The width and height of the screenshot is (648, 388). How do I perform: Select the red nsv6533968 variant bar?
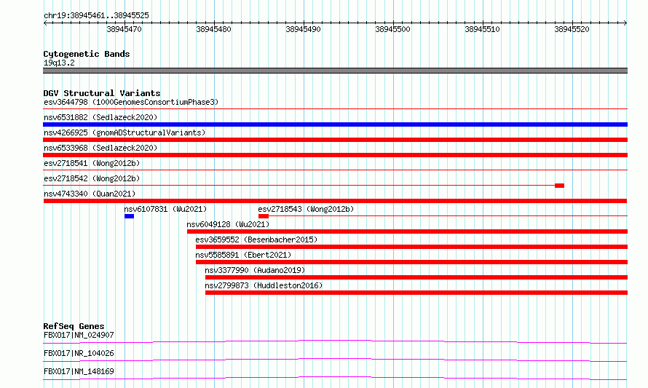[x=335, y=155]
